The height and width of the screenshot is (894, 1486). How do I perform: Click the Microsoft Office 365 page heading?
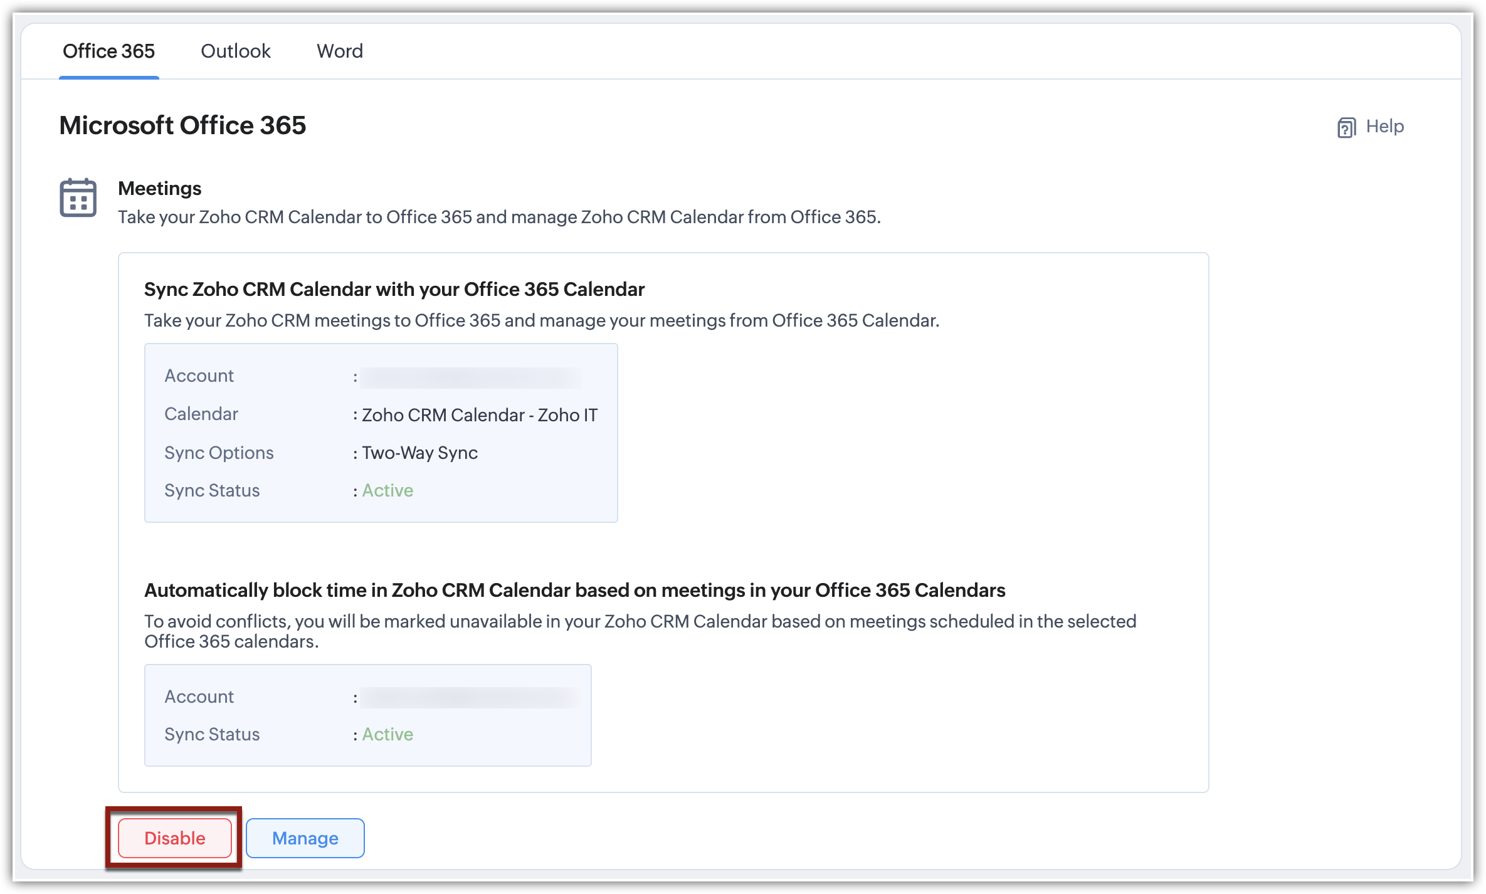(182, 125)
